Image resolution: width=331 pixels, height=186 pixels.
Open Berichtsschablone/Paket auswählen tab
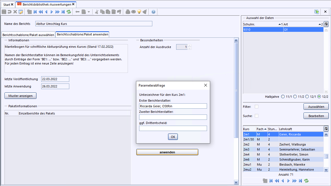click(x=28, y=35)
